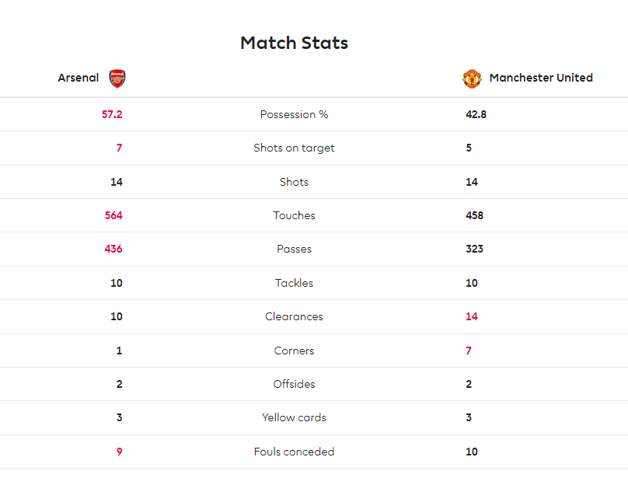Click the Yellow cards stat label
Viewport: 628px width, 478px height.
click(294, 418)
